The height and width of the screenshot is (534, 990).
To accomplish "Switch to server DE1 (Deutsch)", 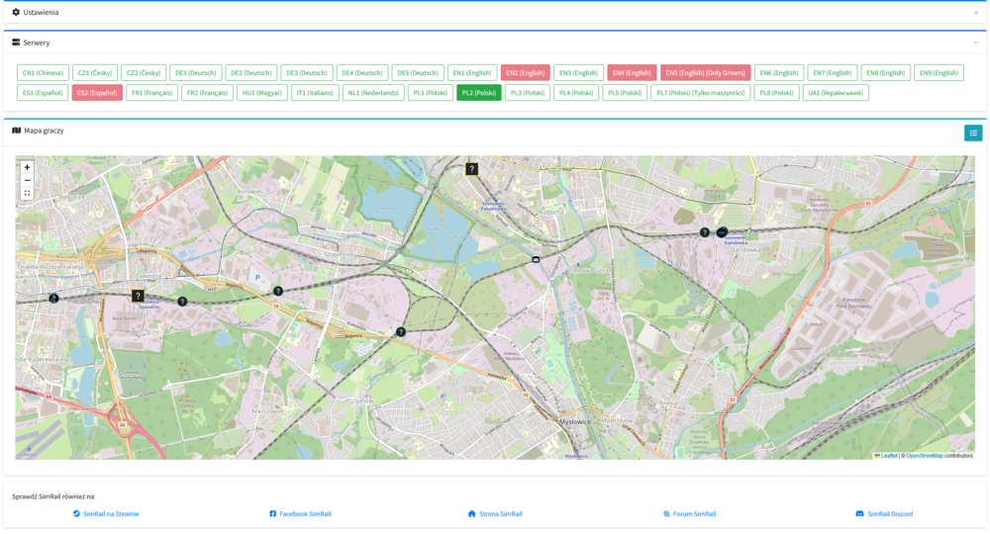I will [196, 72].
